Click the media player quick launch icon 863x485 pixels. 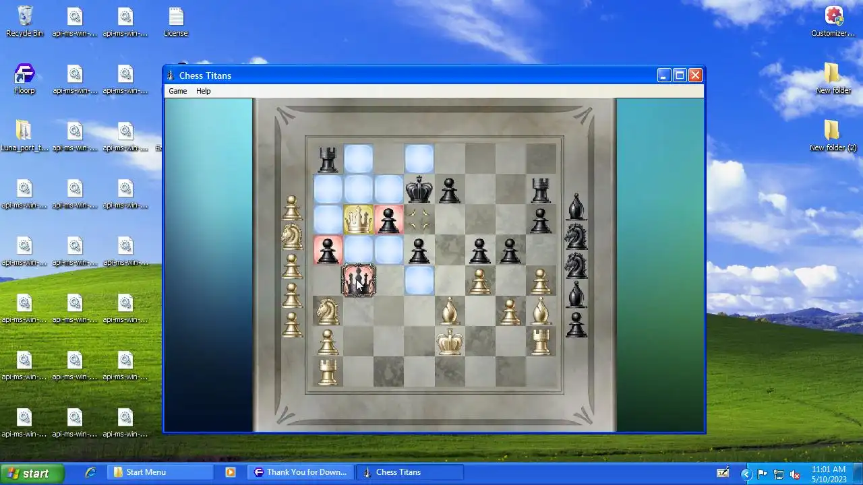(x=231, y=472)
